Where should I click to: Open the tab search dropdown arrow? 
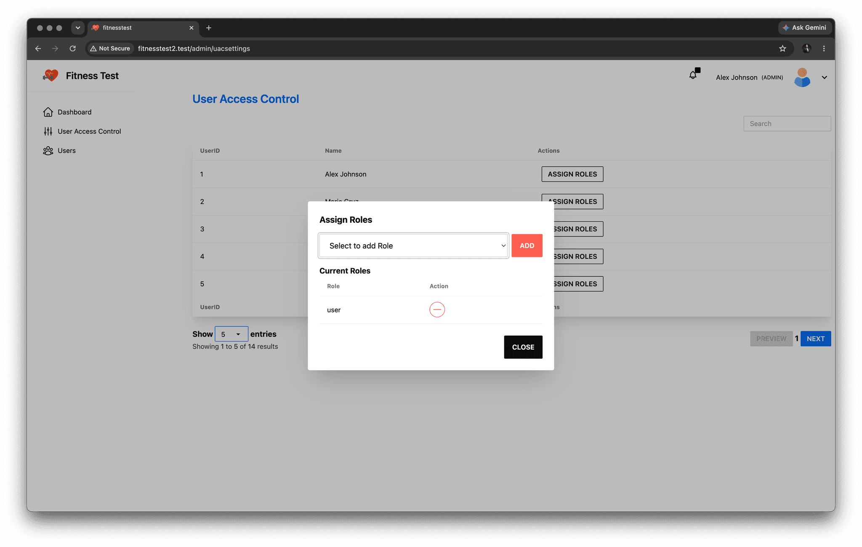coord(77,28)
